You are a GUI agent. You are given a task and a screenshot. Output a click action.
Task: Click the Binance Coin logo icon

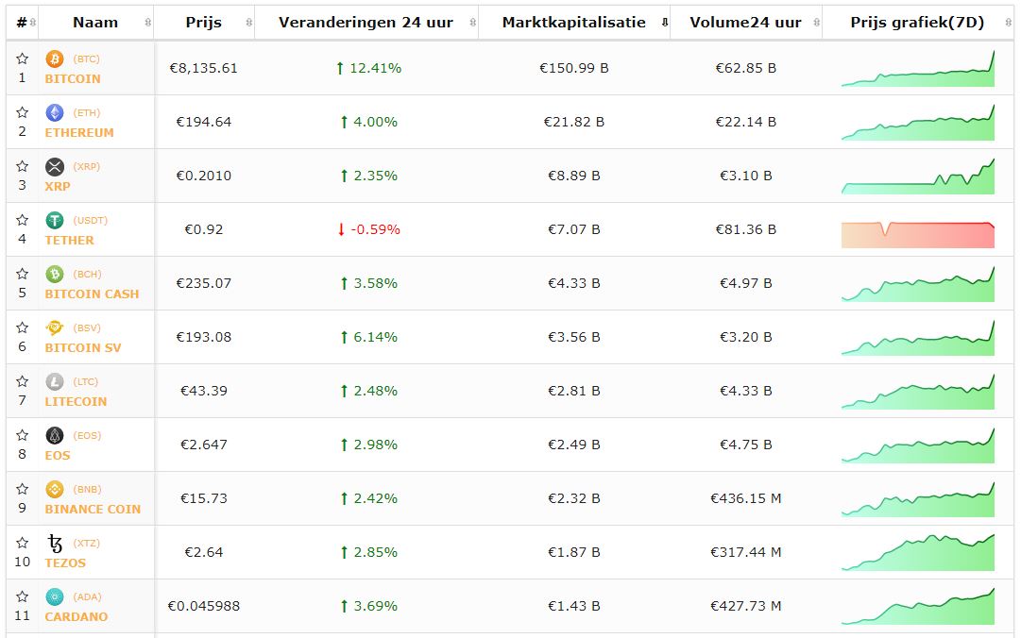click(x=55, y=489)
